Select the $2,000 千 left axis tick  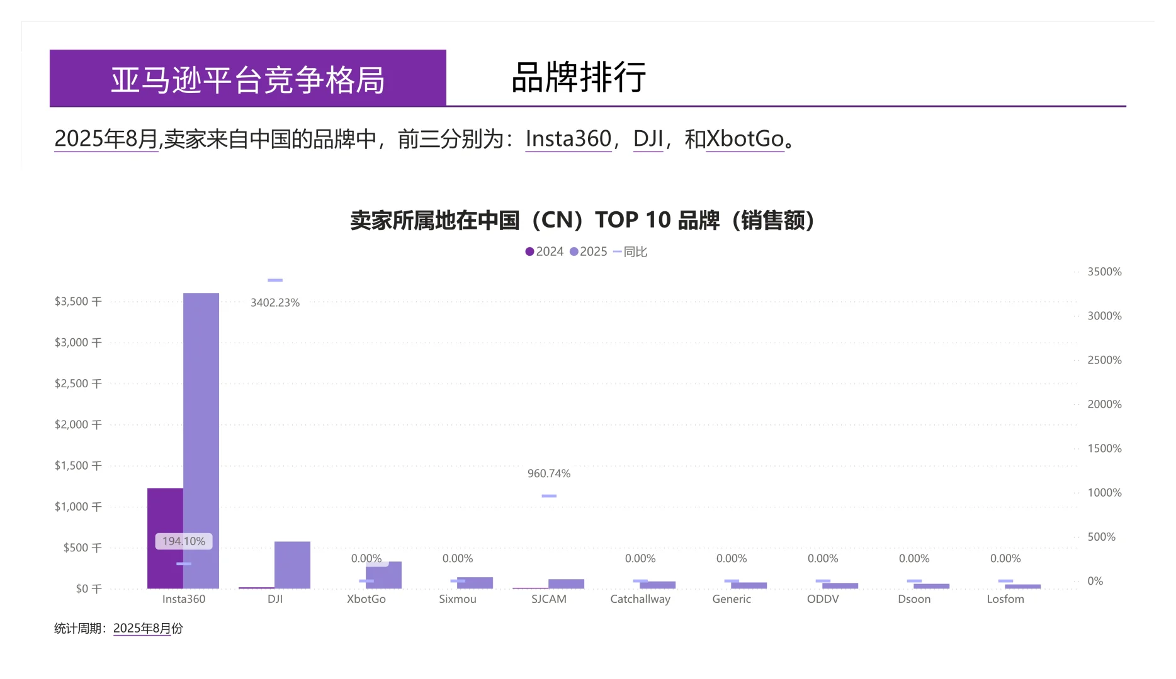78,424
